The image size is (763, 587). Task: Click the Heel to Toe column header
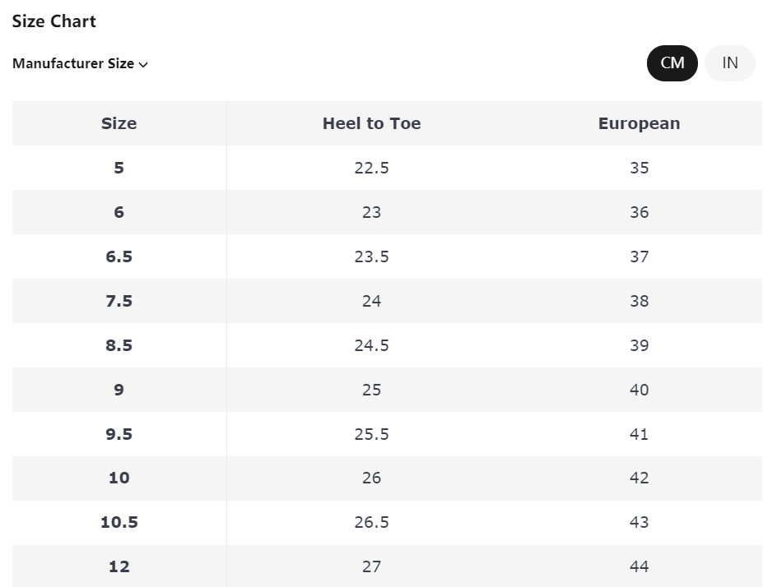point(372,123)
